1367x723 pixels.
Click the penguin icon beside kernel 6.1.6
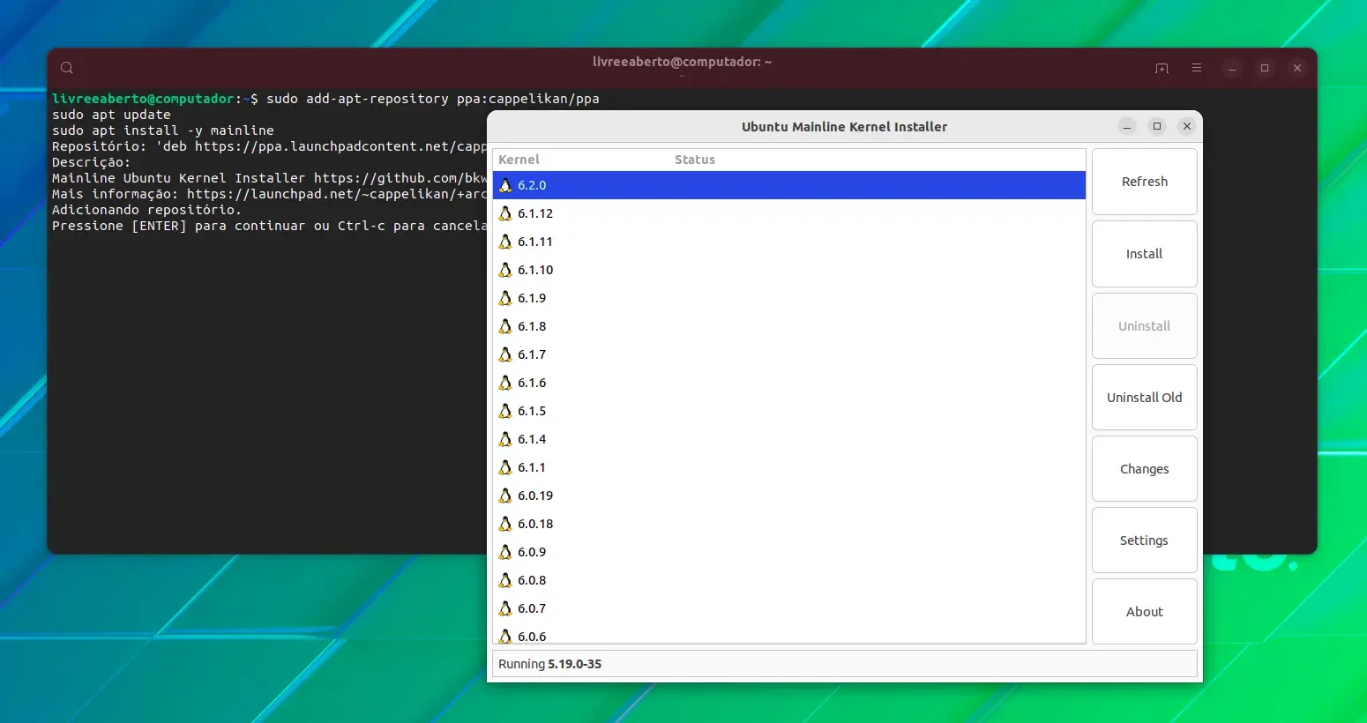coord(505,383)
